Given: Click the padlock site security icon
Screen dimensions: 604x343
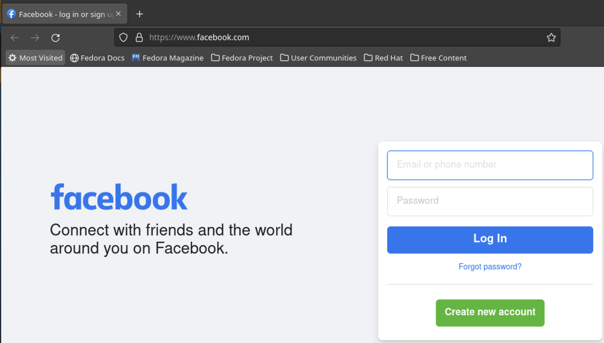Looking at the screenshot, I should pyautogui.click(x=139, y=37).
